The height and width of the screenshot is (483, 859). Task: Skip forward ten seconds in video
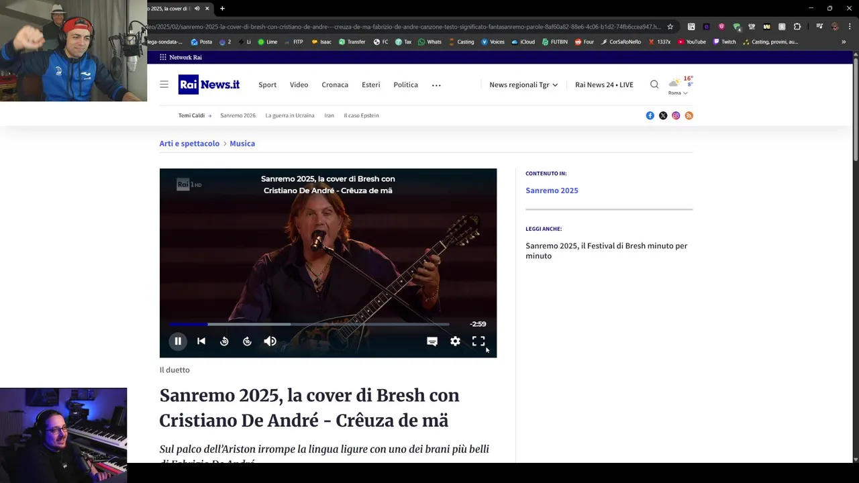247,341
